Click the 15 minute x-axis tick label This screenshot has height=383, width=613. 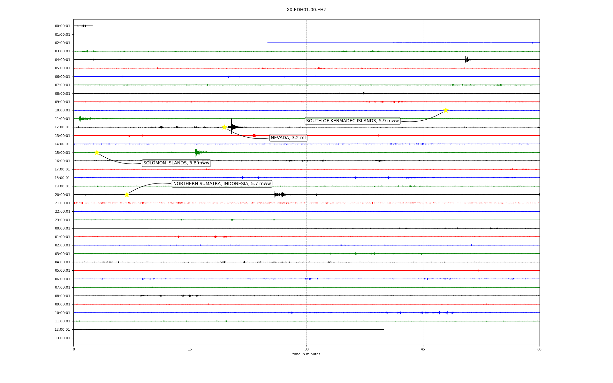pyautogui.click(x=190, y=349)
